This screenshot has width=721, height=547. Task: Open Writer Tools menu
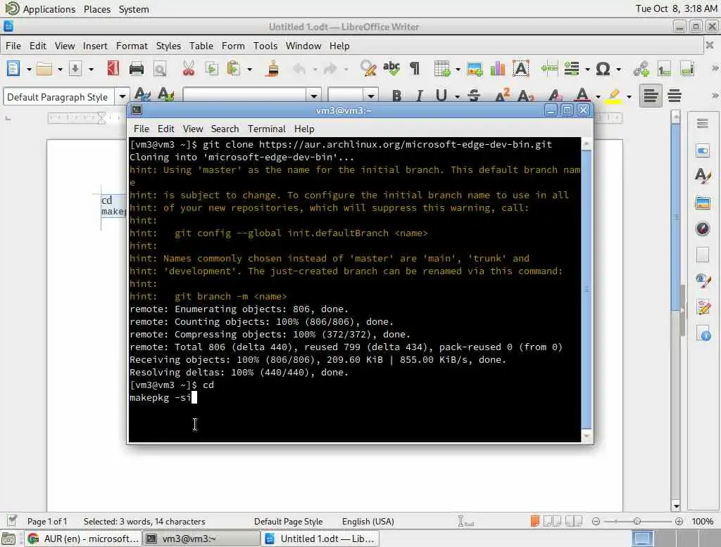(x=265, y=46)
